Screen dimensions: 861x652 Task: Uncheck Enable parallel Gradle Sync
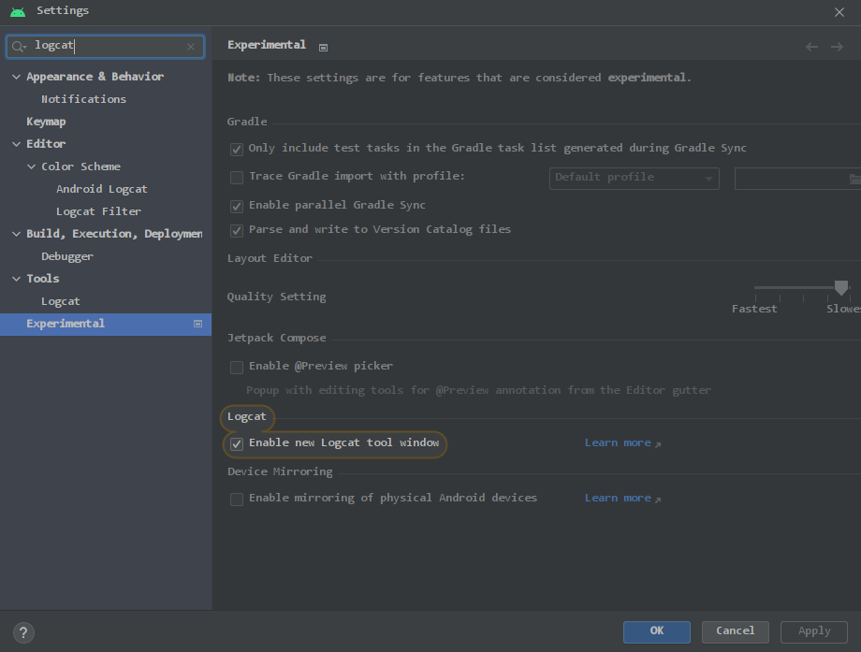236,204
